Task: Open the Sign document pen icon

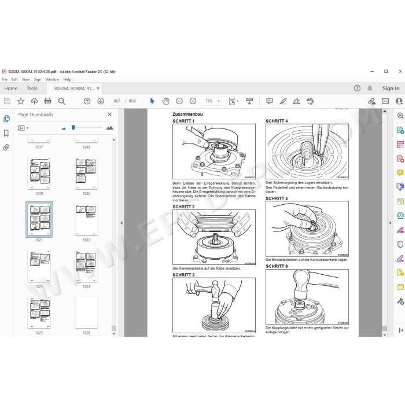Action: (297, 101)
